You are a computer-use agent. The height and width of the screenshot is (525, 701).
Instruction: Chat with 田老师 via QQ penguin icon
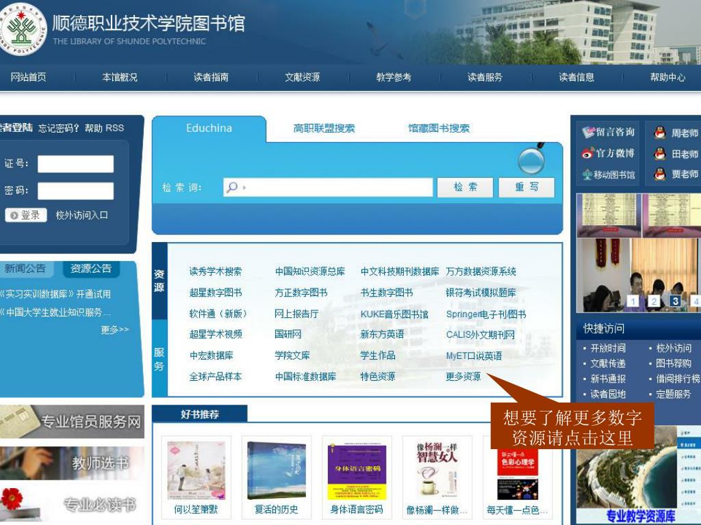660,154
